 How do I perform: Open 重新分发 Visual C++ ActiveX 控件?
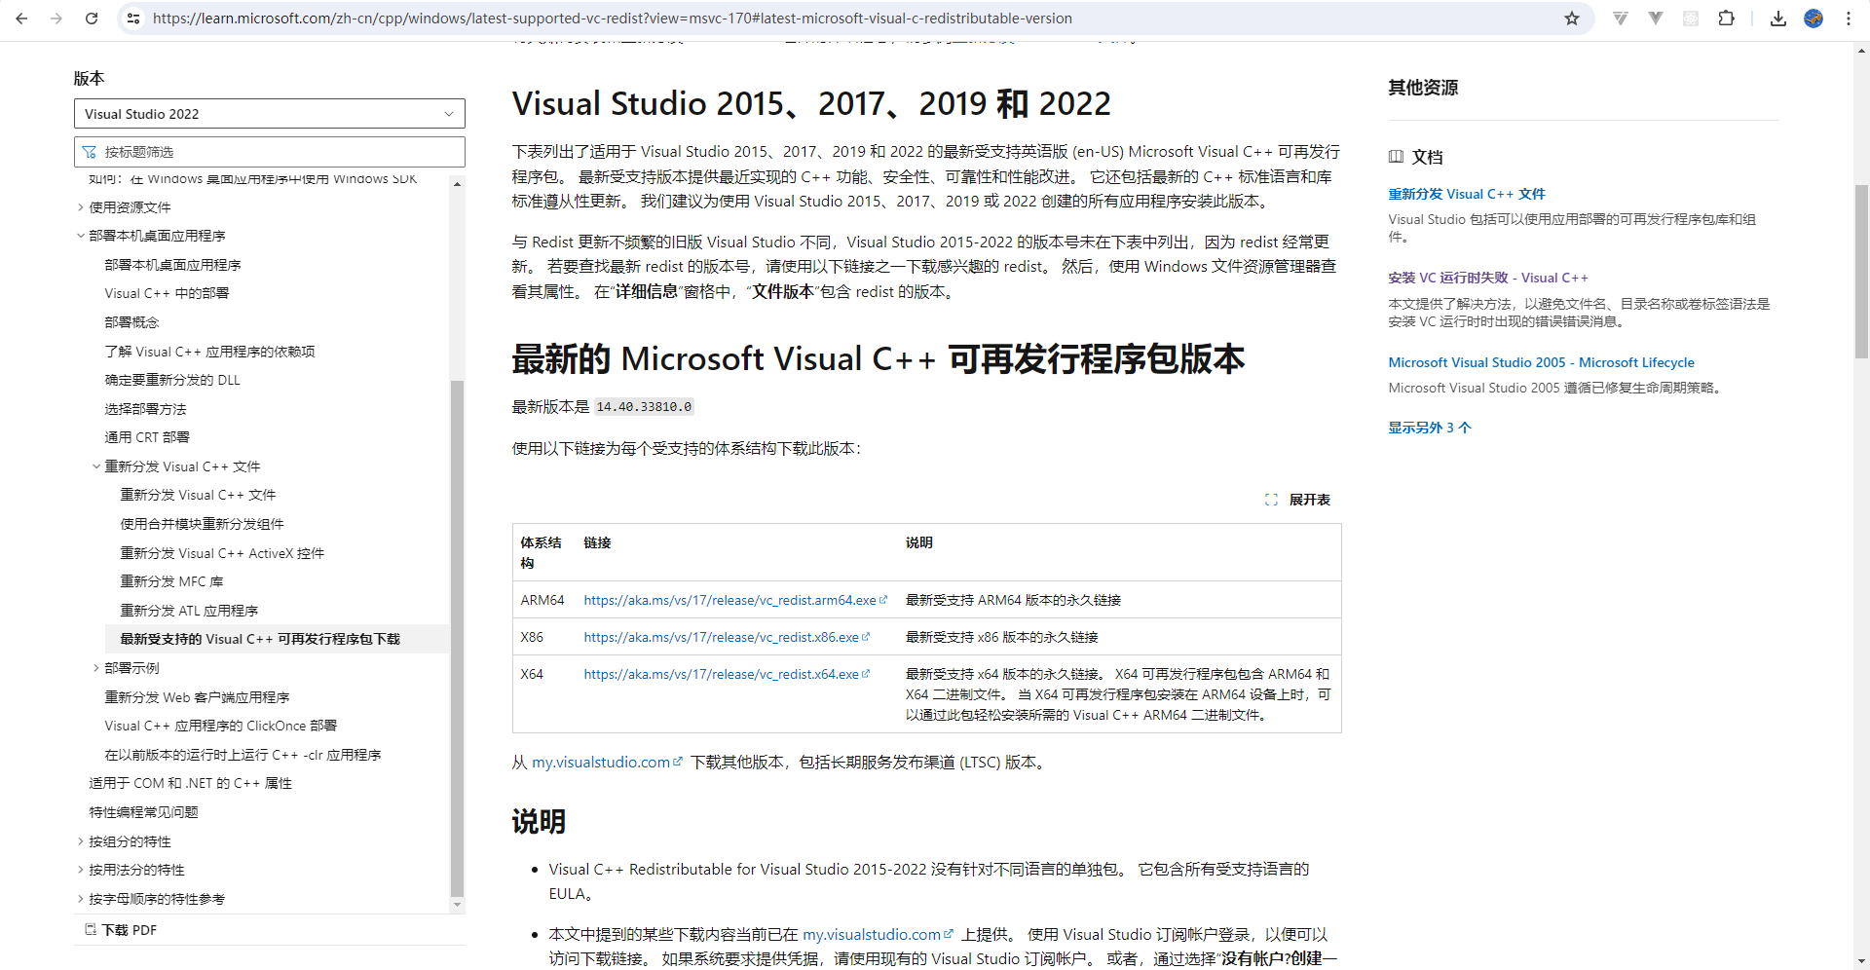[x=222, y=553]
